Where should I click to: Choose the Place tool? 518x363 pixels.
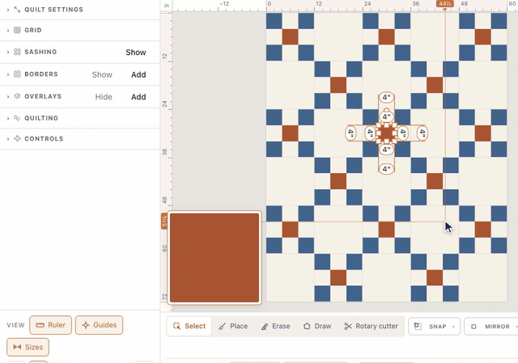233,327
